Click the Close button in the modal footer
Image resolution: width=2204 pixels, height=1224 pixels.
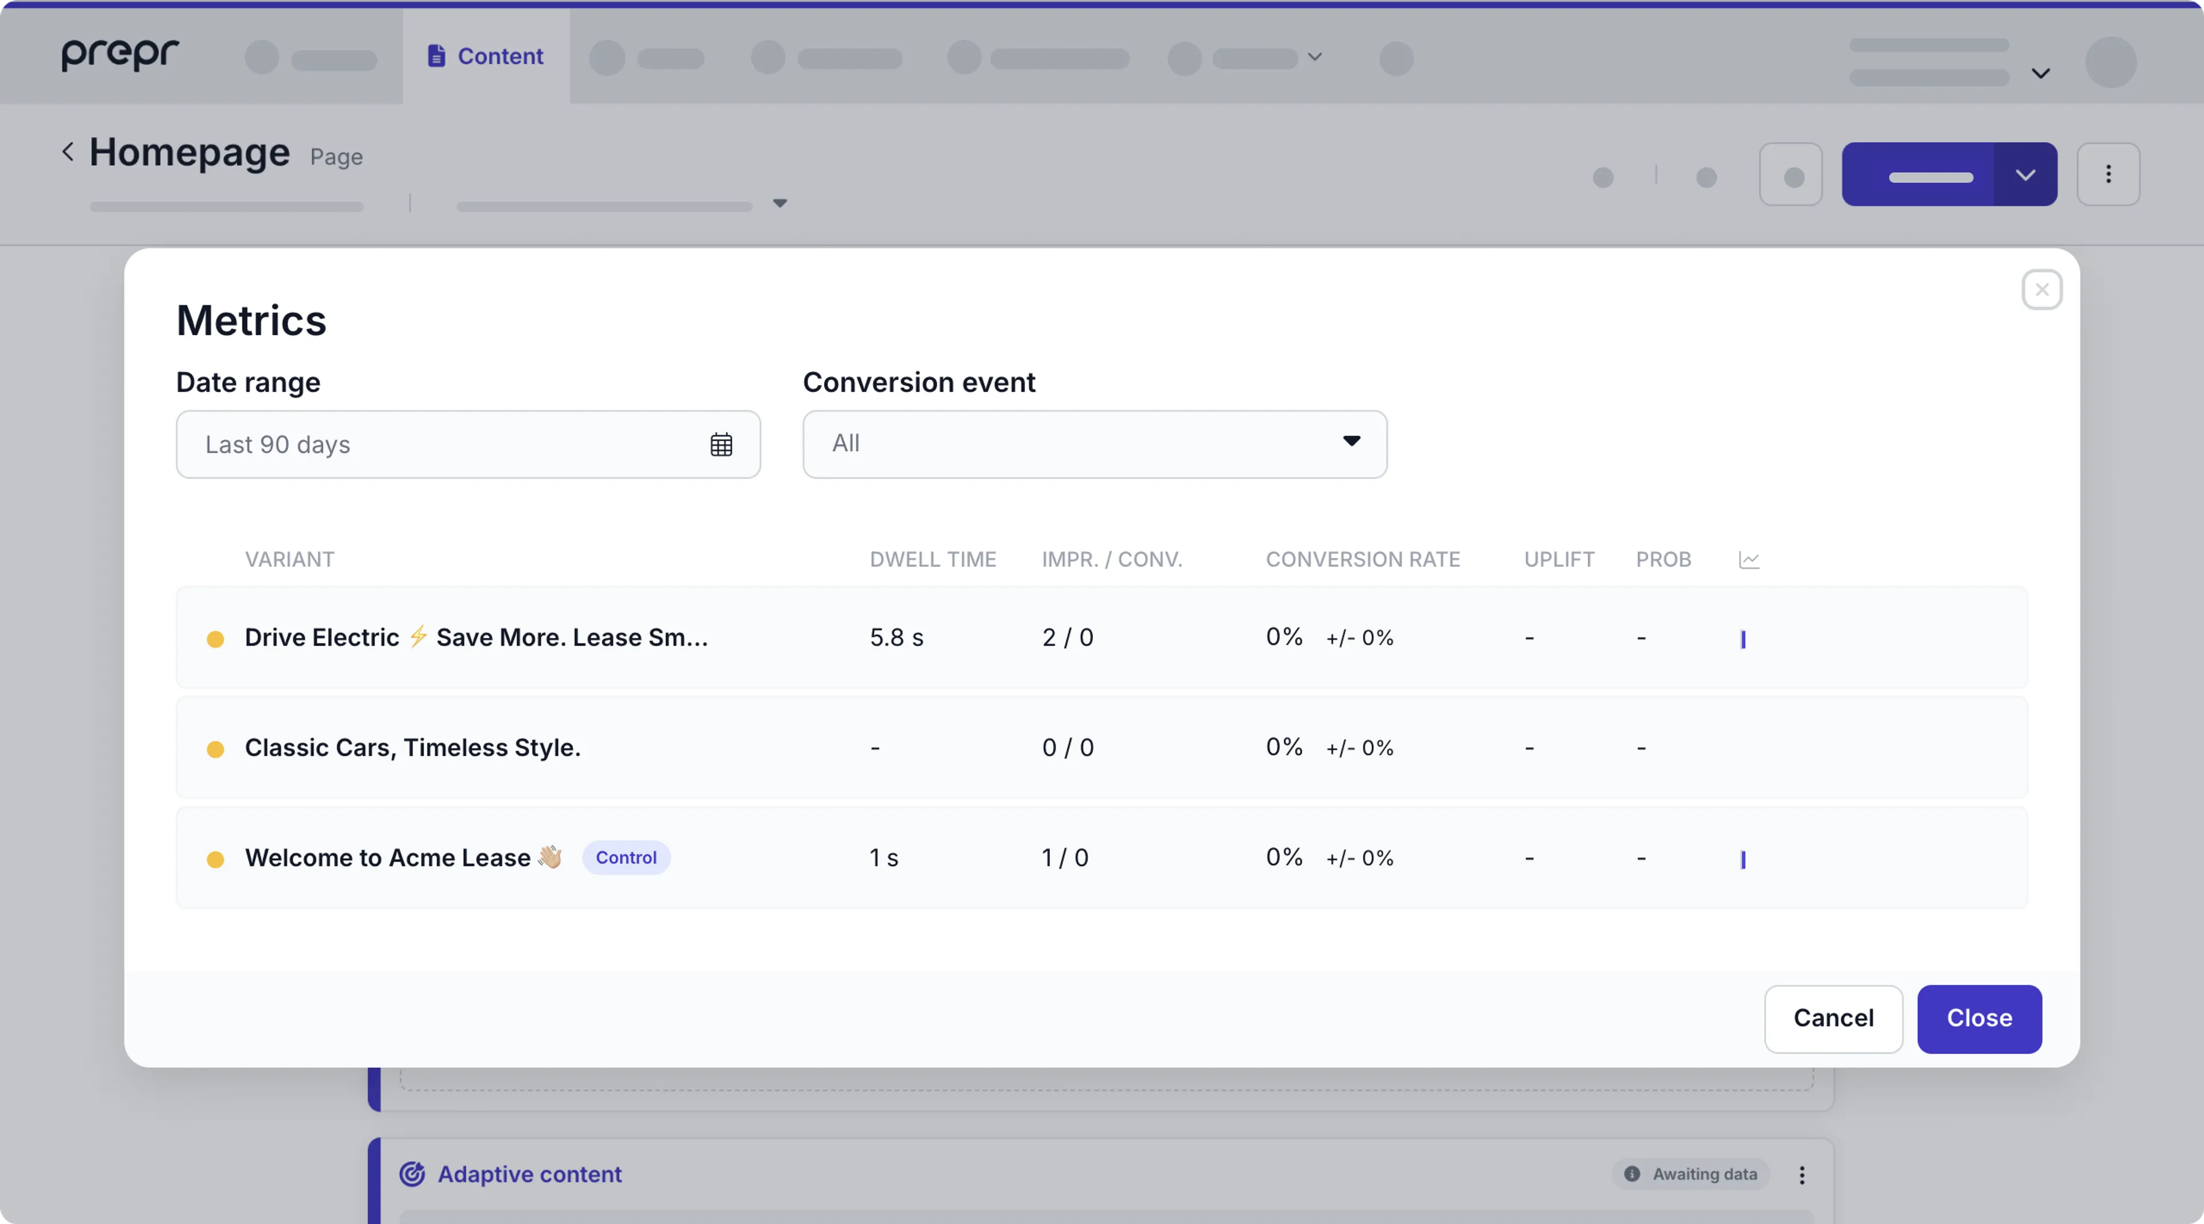[1979, 1018]
